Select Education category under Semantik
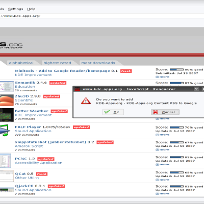This screenshot has height=204, width=204. click(25, 87)
